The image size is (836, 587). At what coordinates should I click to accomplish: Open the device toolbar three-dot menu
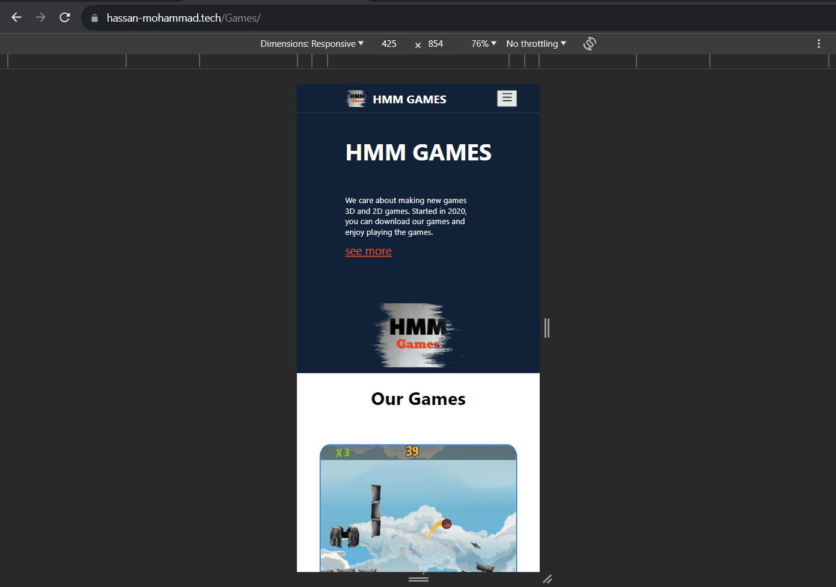pos(819,43)
